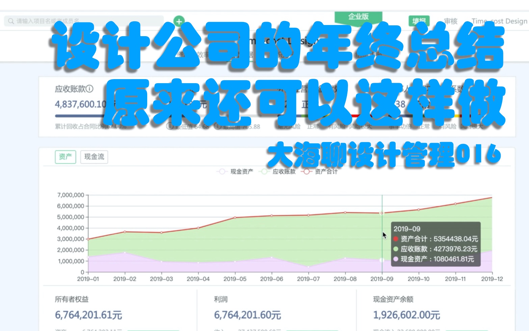Click the 利润 heading
Viewport: 529px width, 331px height.
pyautogui.click(x=221, y=299)
